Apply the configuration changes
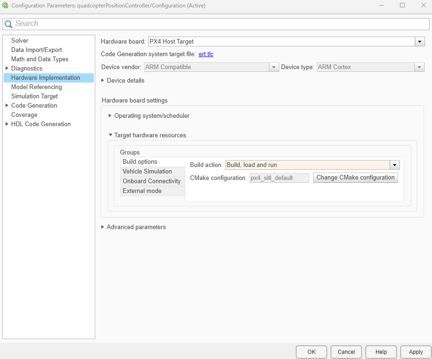The width and height of the screenshot is (432, 359). point(416,352)
